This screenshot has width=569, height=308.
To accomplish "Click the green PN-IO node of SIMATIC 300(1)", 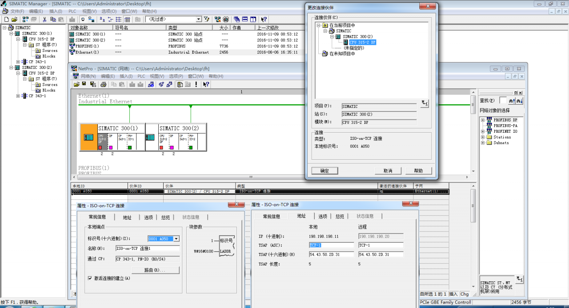I will [x=129, y=147].
